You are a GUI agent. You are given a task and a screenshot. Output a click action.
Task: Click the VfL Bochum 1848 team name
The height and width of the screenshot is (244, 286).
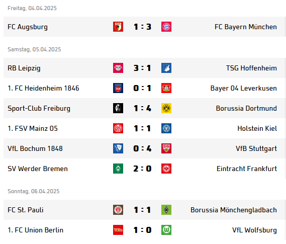(x=35, y=148)
